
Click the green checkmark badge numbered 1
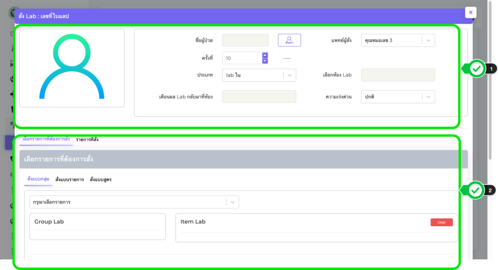click(477, 69)
